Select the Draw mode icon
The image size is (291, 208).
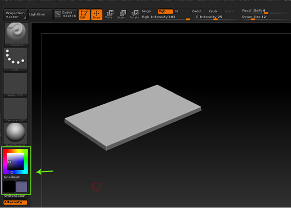[96, 14]
